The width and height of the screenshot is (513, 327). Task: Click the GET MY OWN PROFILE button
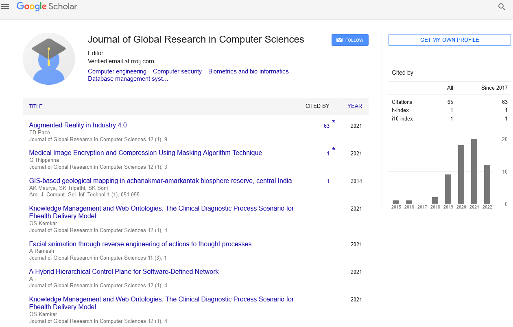point(450,40)
